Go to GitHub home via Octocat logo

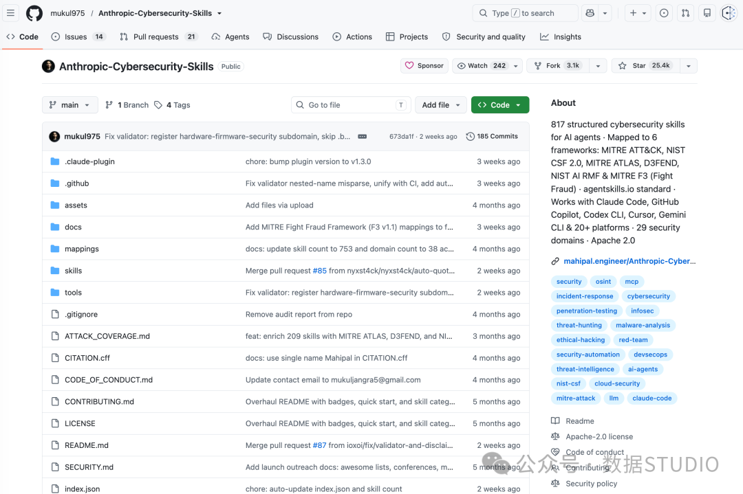coord(34,13)
